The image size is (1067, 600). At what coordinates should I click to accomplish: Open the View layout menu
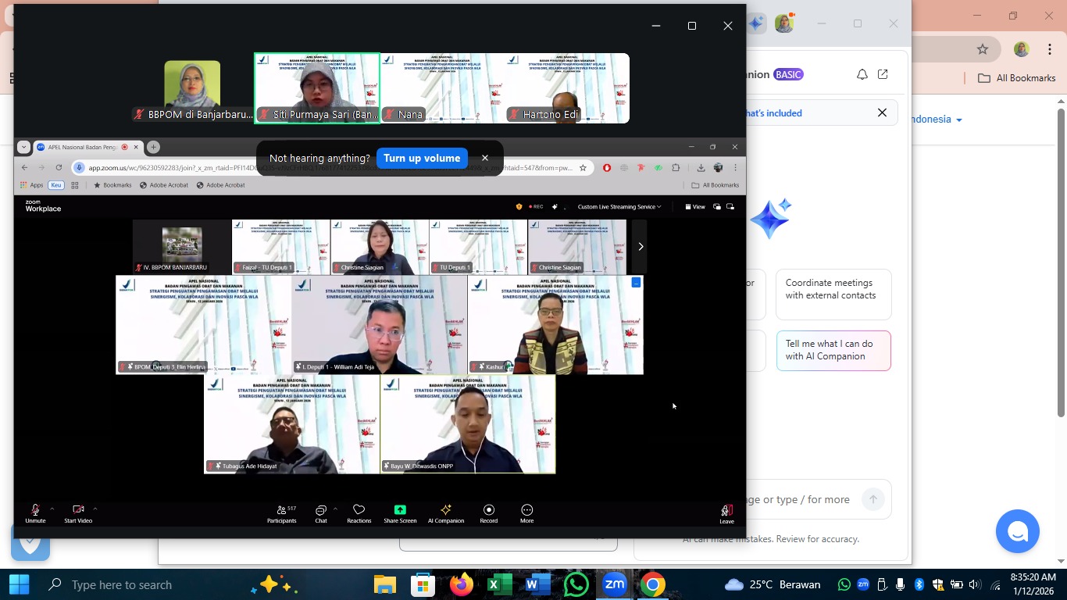pyautogui.click(x=694, y=207)
